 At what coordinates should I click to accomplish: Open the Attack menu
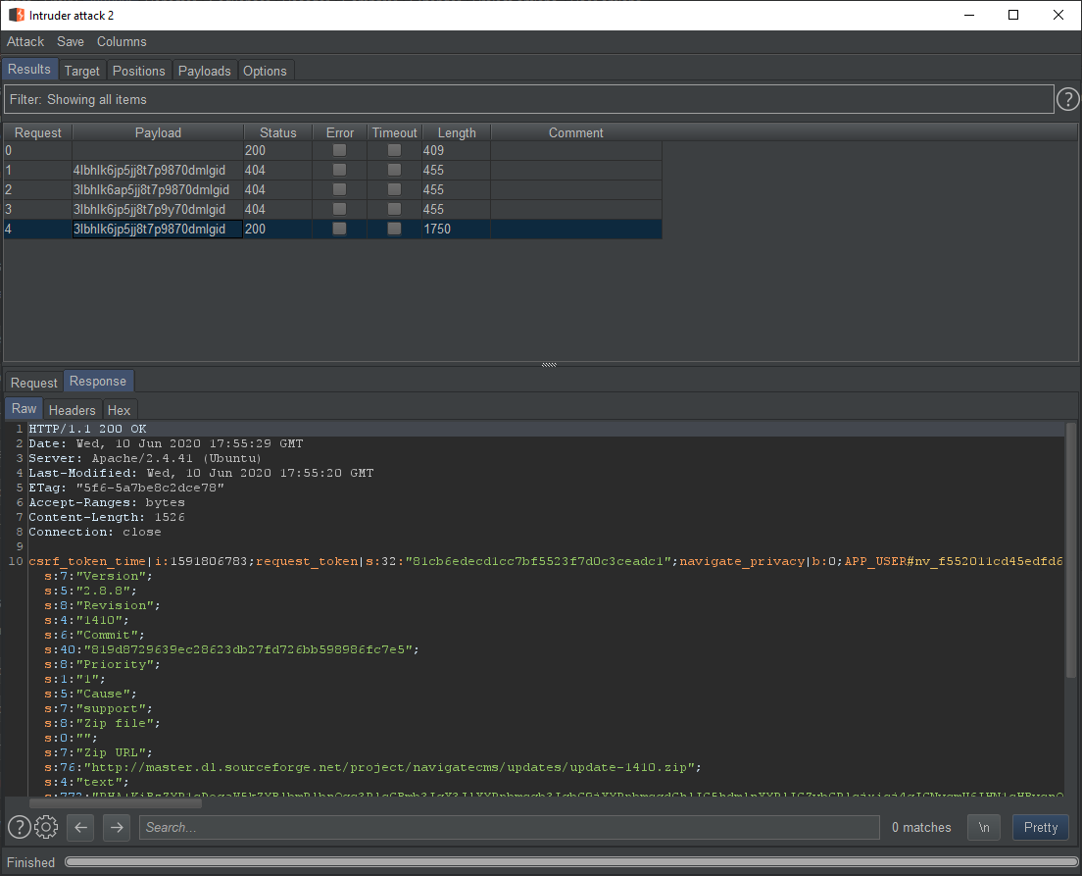25,42
